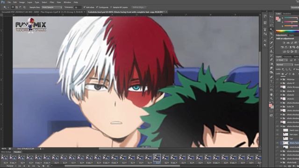
Task: Expand the Midoriya layer group
Action: pyautogui.click(x=281, y=79)
